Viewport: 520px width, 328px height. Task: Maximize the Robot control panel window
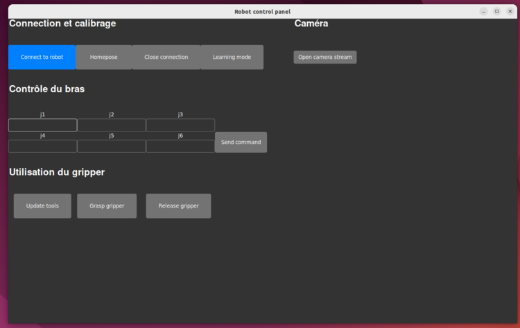[496, 11]
